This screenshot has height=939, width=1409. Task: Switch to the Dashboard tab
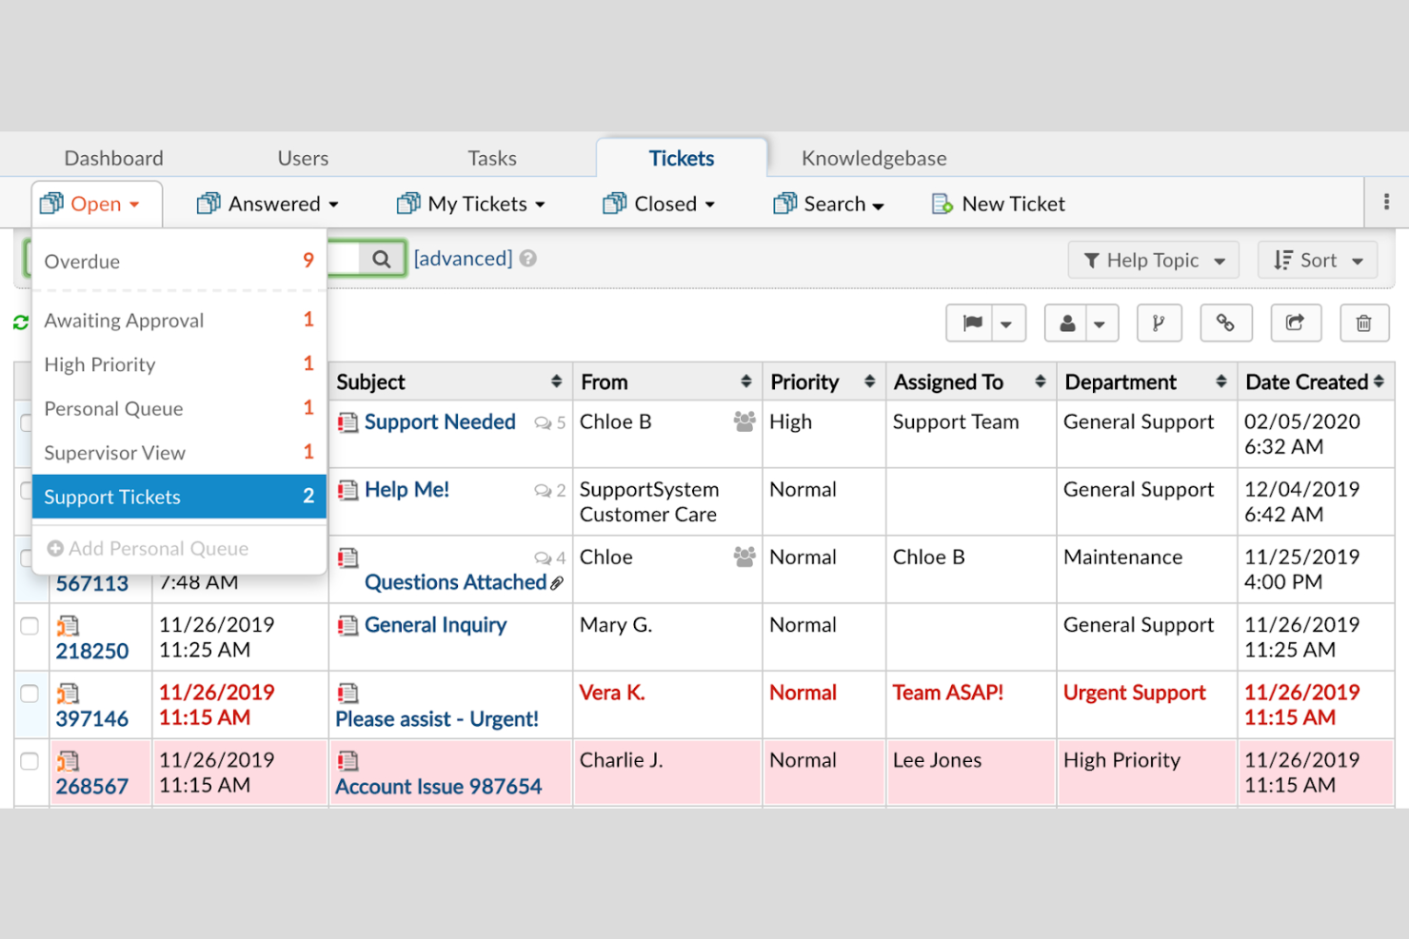(x=113, y=158)
